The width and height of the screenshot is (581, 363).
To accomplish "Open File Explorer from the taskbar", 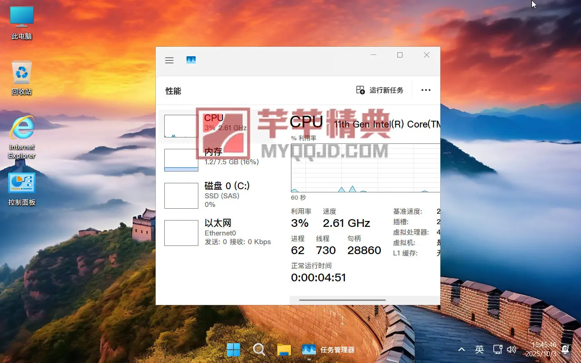I will click(x=284, y=349).
